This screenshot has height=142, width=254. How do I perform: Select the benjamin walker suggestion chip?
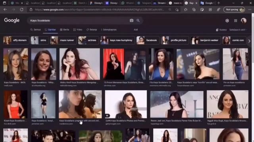[206, 40]
